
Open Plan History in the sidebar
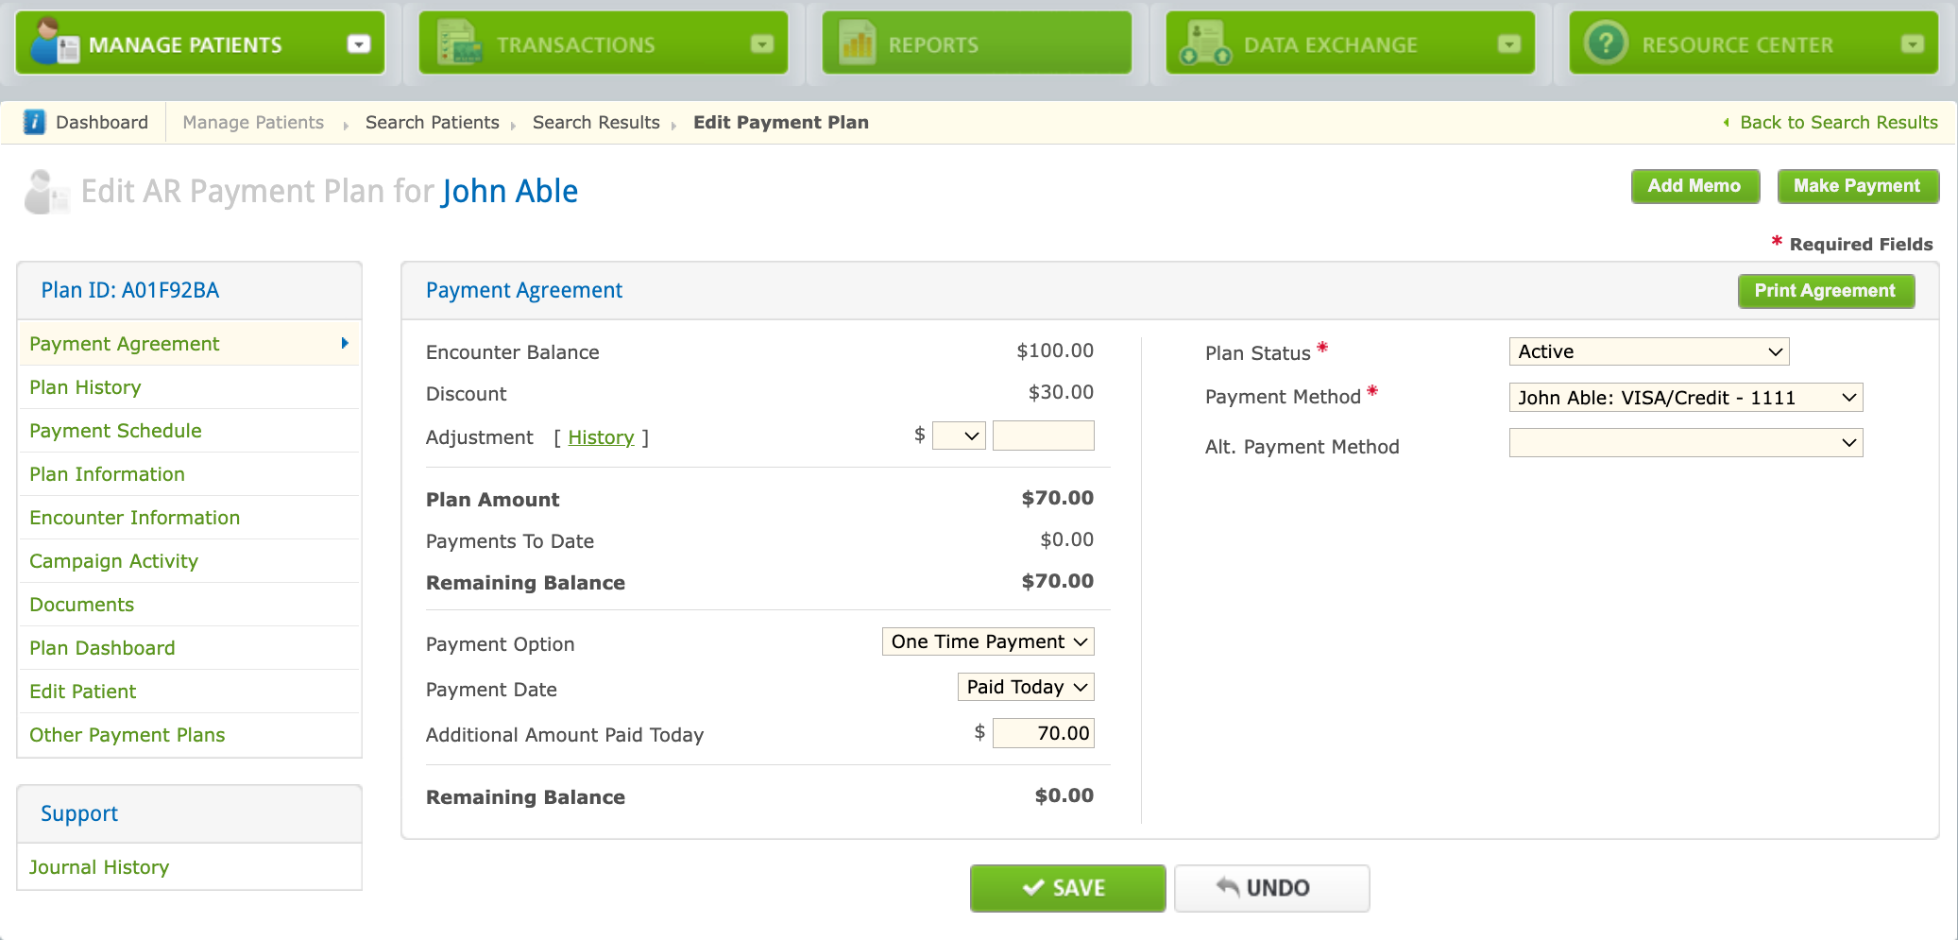(85, 387)
